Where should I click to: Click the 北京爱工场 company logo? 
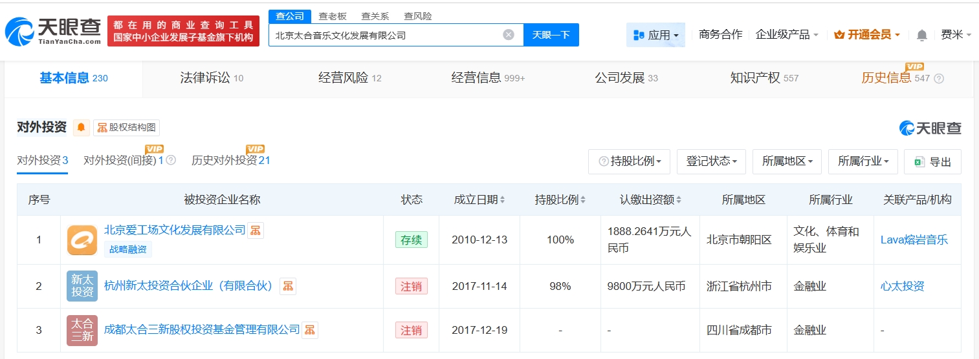pyautogui.click(x=82, y=240)
